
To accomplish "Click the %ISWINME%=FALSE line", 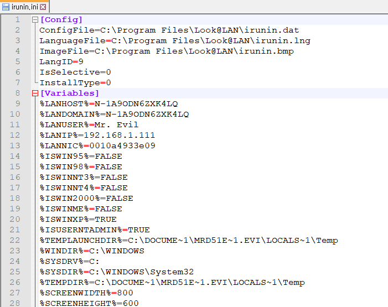I will point(81,209).
